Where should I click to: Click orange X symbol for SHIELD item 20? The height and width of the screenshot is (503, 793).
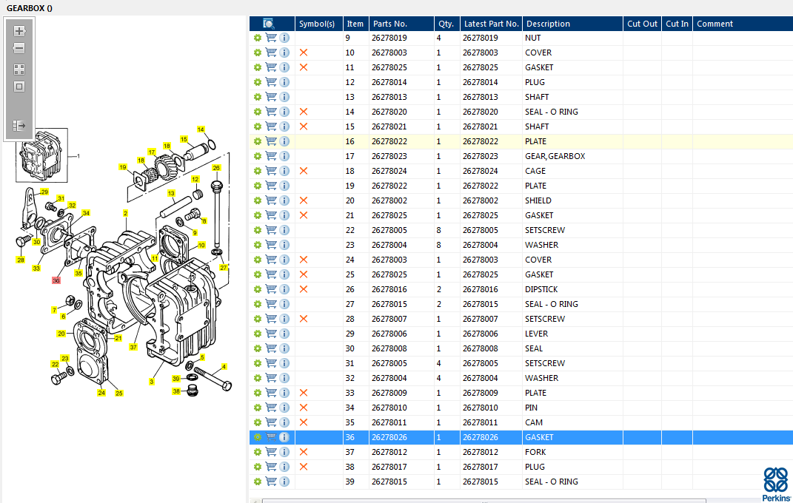(304, 200)
